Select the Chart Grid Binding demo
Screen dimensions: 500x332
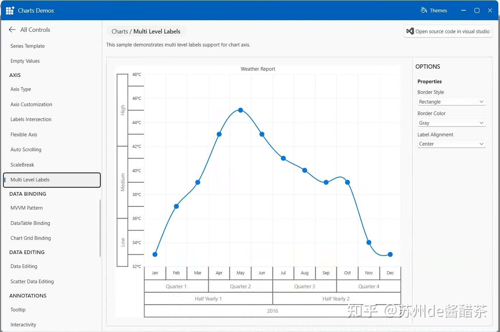(x=31, y=238)
